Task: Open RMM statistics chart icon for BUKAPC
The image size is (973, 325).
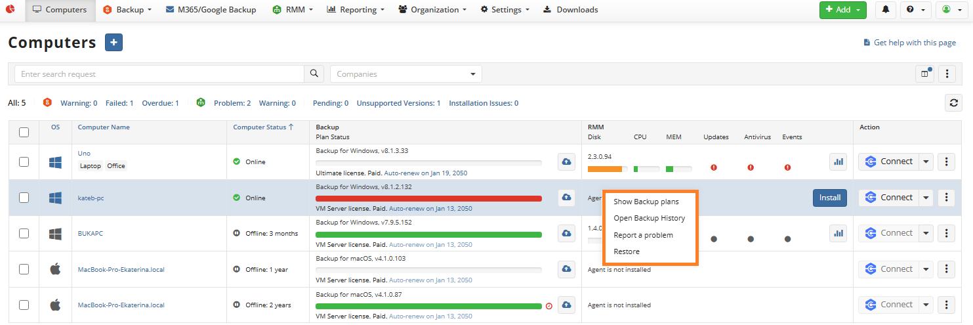Action: tap(838, 233)
